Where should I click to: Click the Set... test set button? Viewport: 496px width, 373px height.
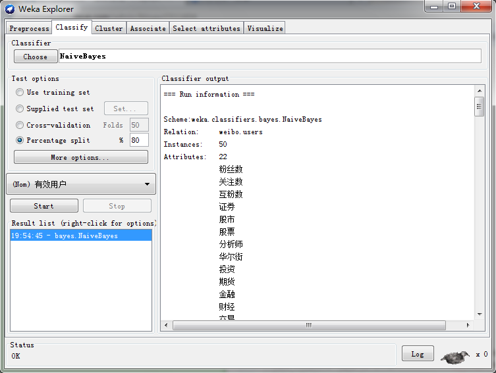tap(126, 109)
